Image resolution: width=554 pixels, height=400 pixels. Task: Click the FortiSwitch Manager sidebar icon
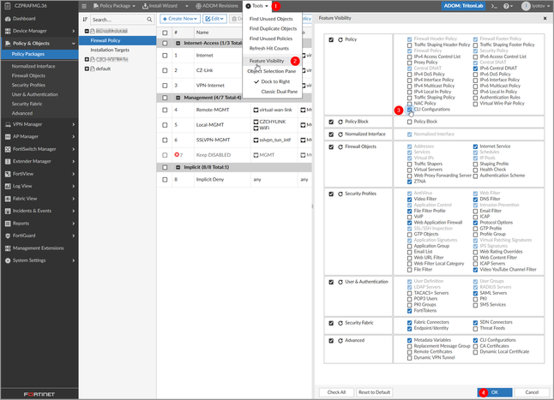tap(8, 149)
